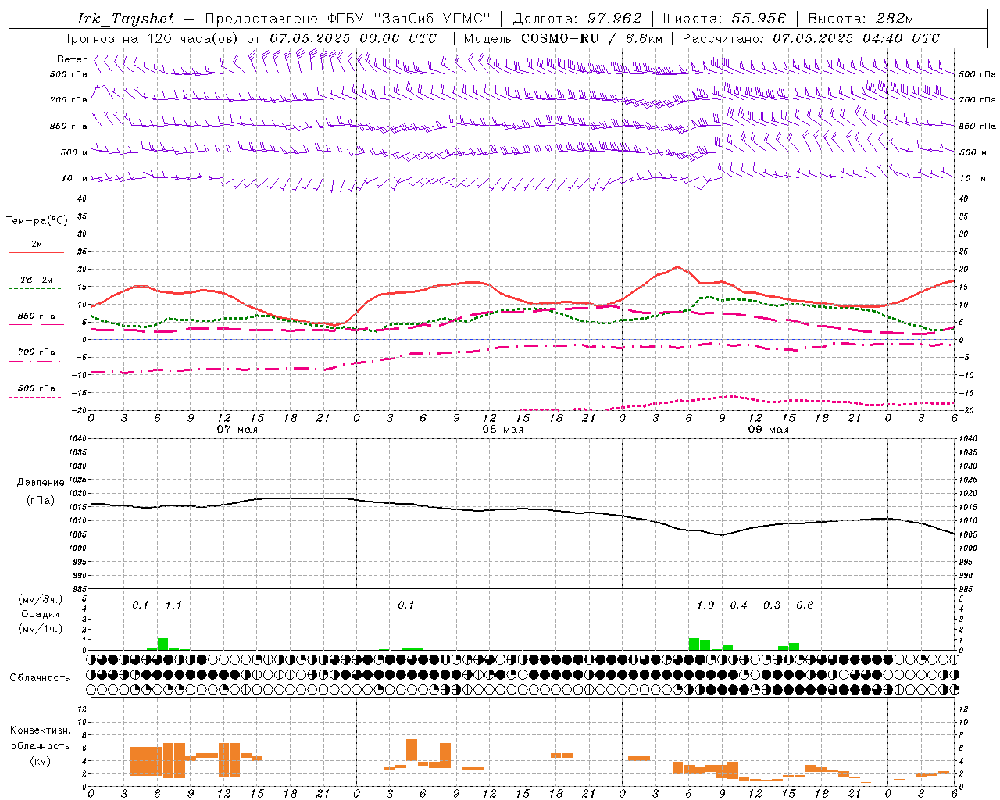The image size is (1000, 800).
Task: Click the Irk_Tayshet station title
Action: point(126,19)
